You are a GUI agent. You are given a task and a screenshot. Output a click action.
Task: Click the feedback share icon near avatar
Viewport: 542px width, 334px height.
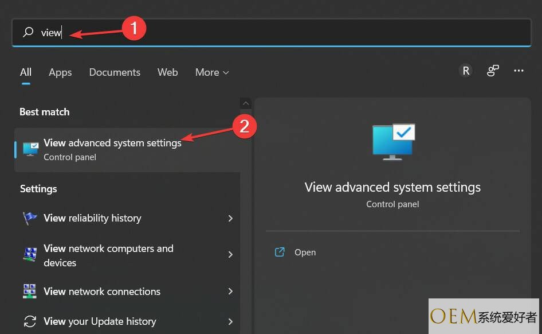point(493,71)
